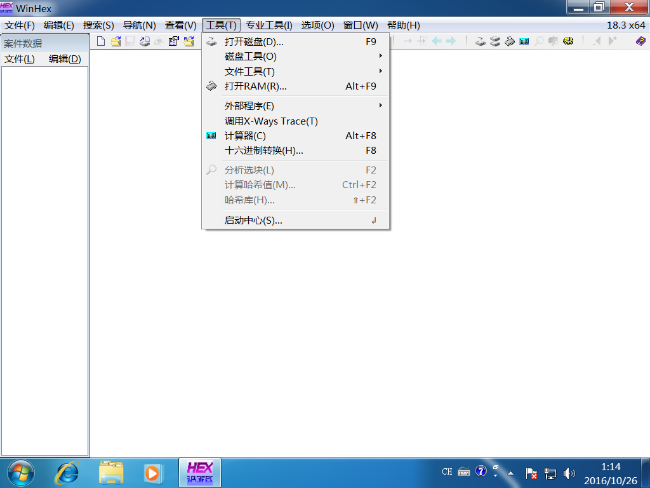The image size is (650, 488).
Task: Open the 搜索(S) menu
Action: tap(98, 25)
